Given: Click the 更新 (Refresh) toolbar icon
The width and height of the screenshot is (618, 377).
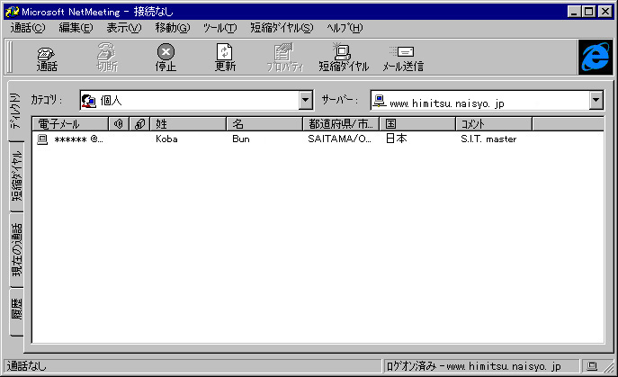Looking at the screenshot, I should pyautogui.click(x=225, y=58).
